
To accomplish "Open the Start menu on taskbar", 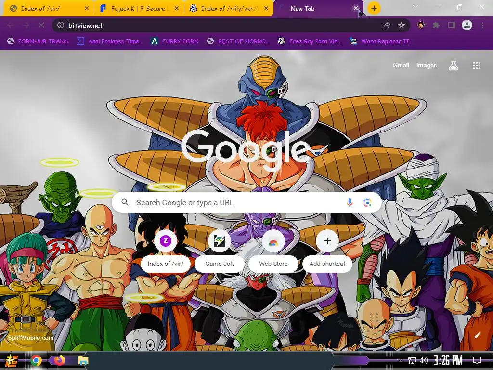I will [12, 360].
